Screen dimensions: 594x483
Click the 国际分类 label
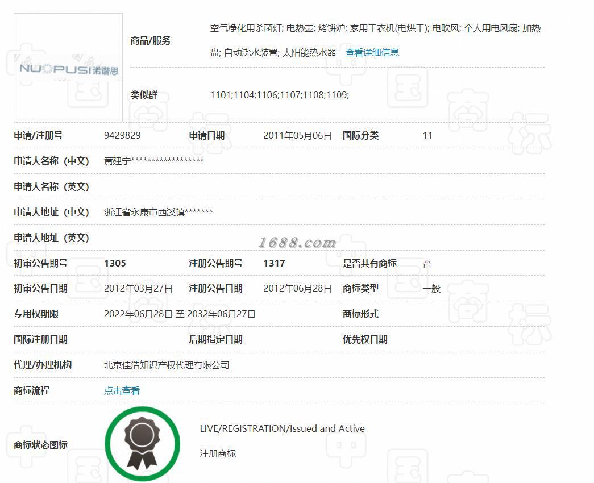coord(360,136)
